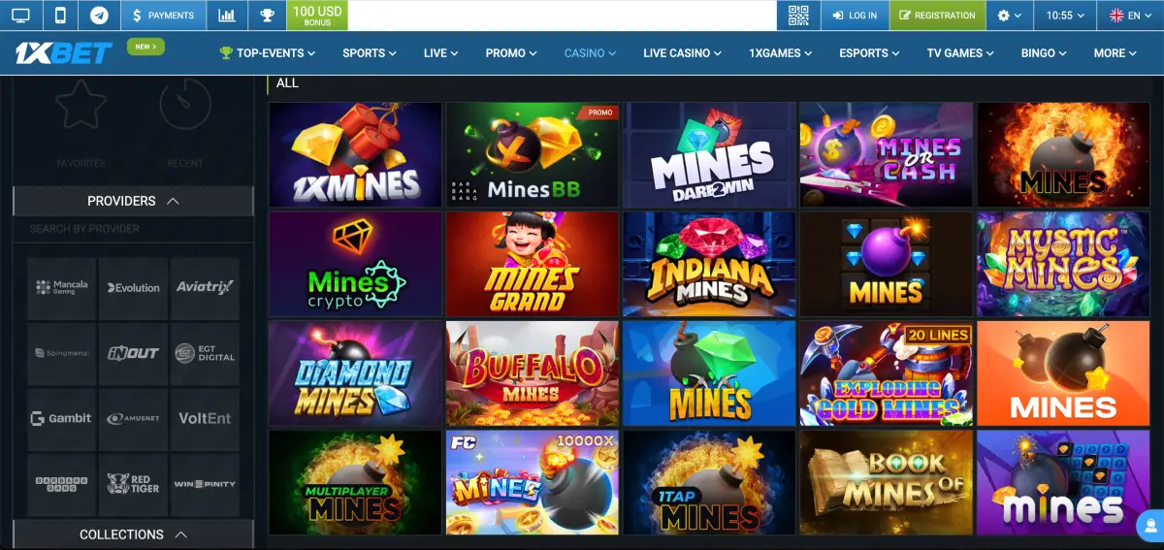The image size is (1164, 550).
Task: Open the EN language dropdown
Action: tap(1131, 16)
